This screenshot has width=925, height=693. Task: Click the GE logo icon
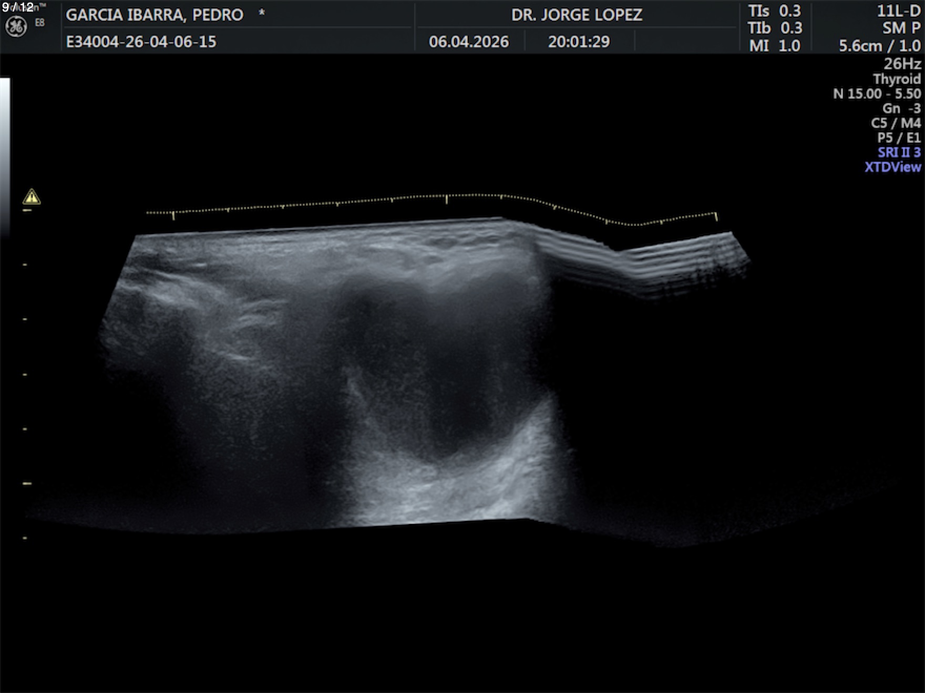[x=16, y=27]
